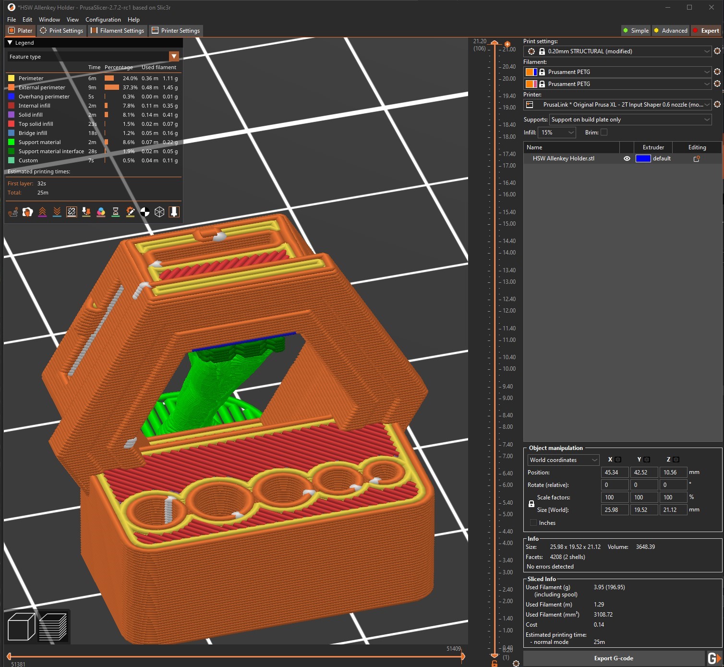The image size is (724, 667).
Task: Switch to 3D editor view cube
Action: tap(21, 627)
